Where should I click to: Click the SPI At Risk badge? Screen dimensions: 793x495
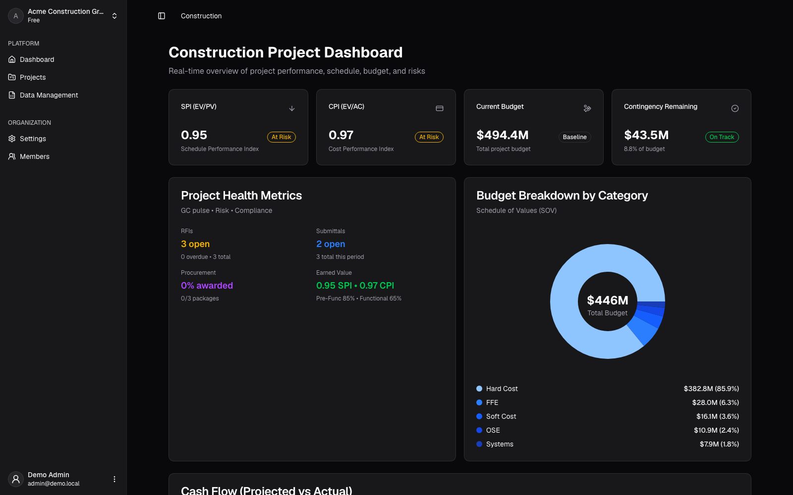click(281, 137)
